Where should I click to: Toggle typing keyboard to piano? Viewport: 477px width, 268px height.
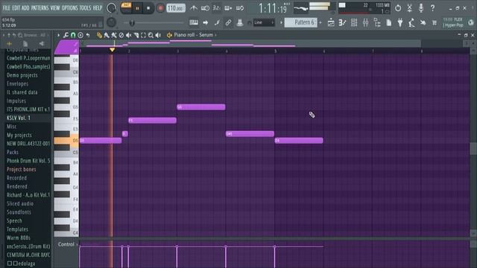click(194, 22)
